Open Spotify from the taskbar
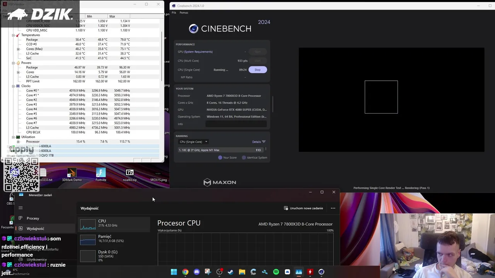The image size is (495, 278). [x=276, y=272]
